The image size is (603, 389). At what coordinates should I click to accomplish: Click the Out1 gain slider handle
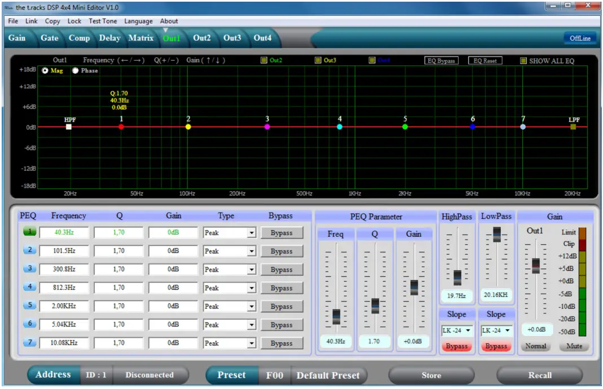tap(536, 265)
